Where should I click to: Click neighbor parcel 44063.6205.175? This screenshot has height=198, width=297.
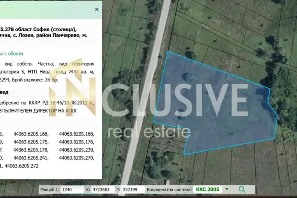(x=31, y=142)
